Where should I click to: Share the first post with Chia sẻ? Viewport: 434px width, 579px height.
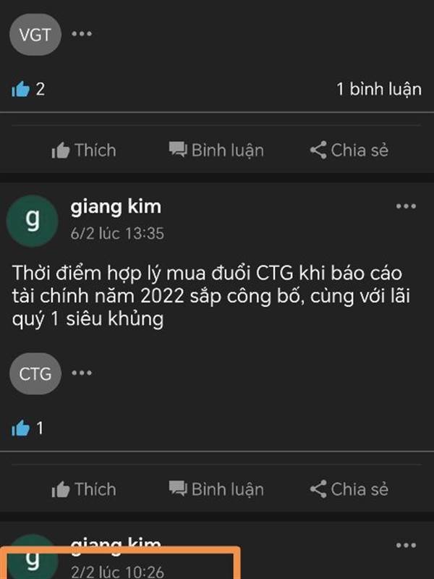point(349,151)
